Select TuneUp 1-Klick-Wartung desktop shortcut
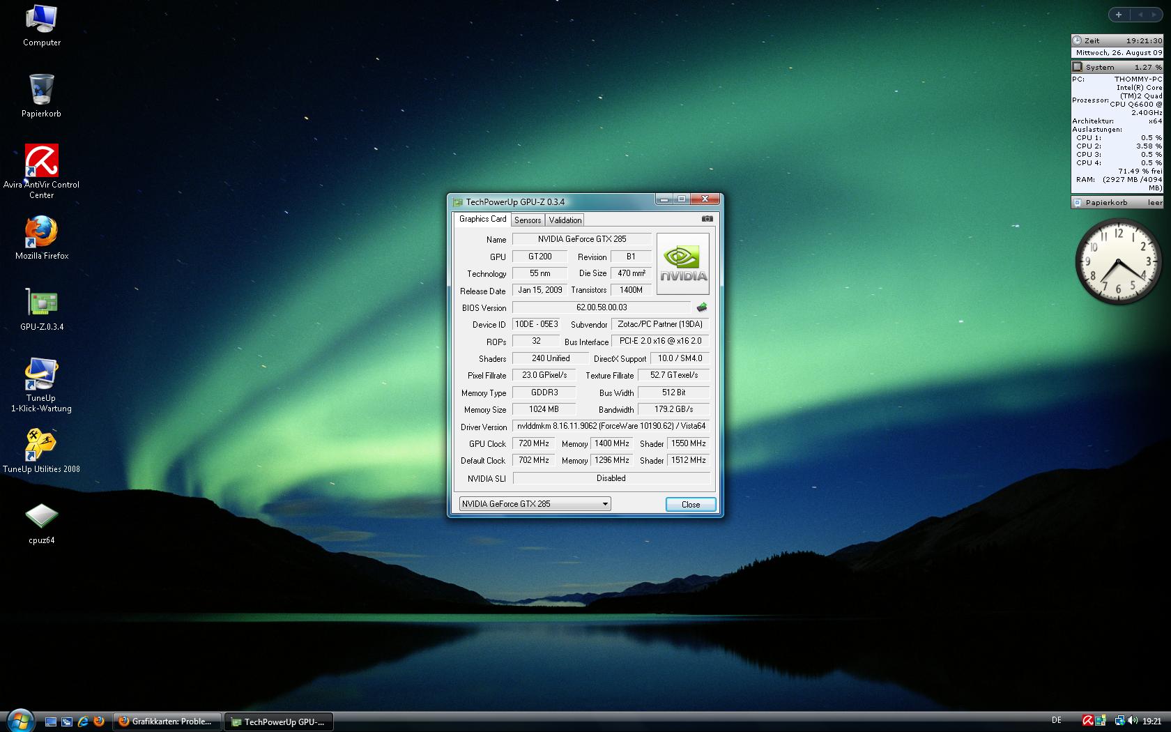Screen dimensions: 1171x732 coord(41,385)
